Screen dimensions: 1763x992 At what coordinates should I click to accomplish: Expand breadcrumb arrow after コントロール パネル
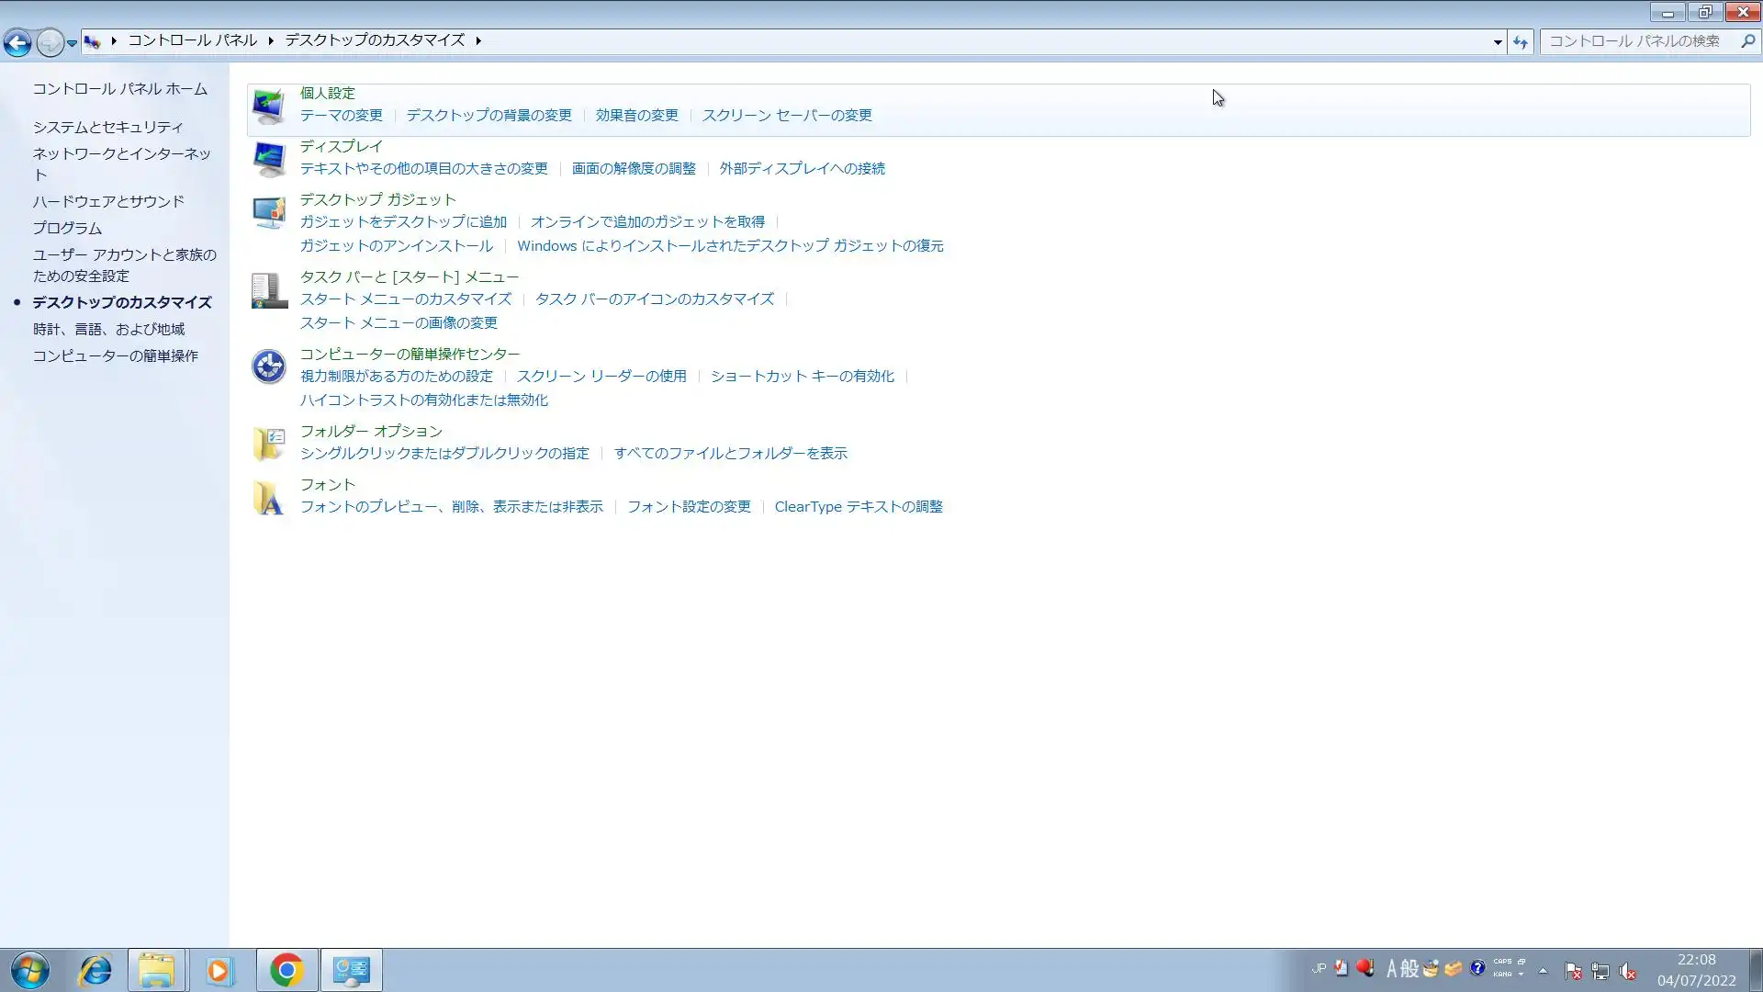tap(271, 40)
